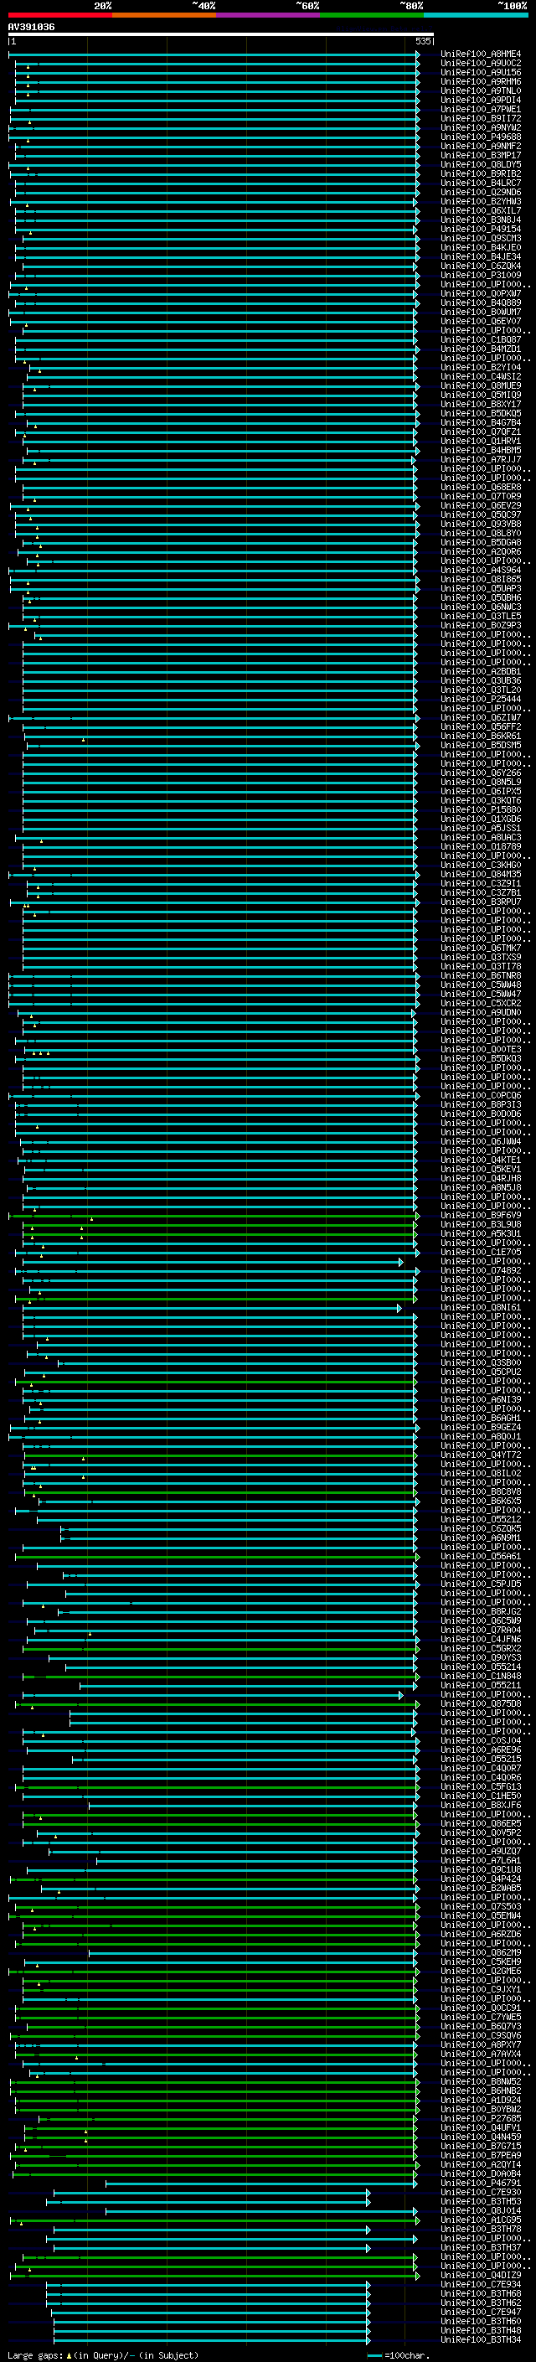This screenshot has width=536, height=2362.
Task: Click the cyan ~100% legend segment
Action: click(476, 15)
